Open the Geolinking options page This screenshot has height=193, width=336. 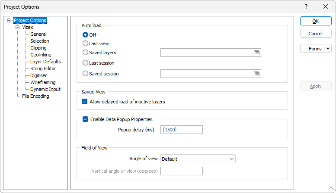click(41, 55)
